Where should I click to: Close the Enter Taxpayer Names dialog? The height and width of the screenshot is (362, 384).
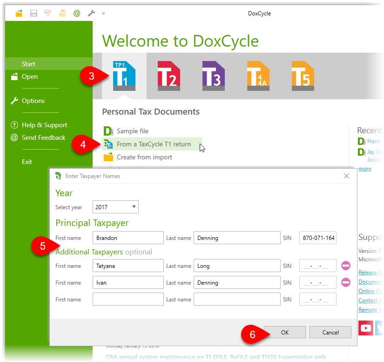[346, 176]
